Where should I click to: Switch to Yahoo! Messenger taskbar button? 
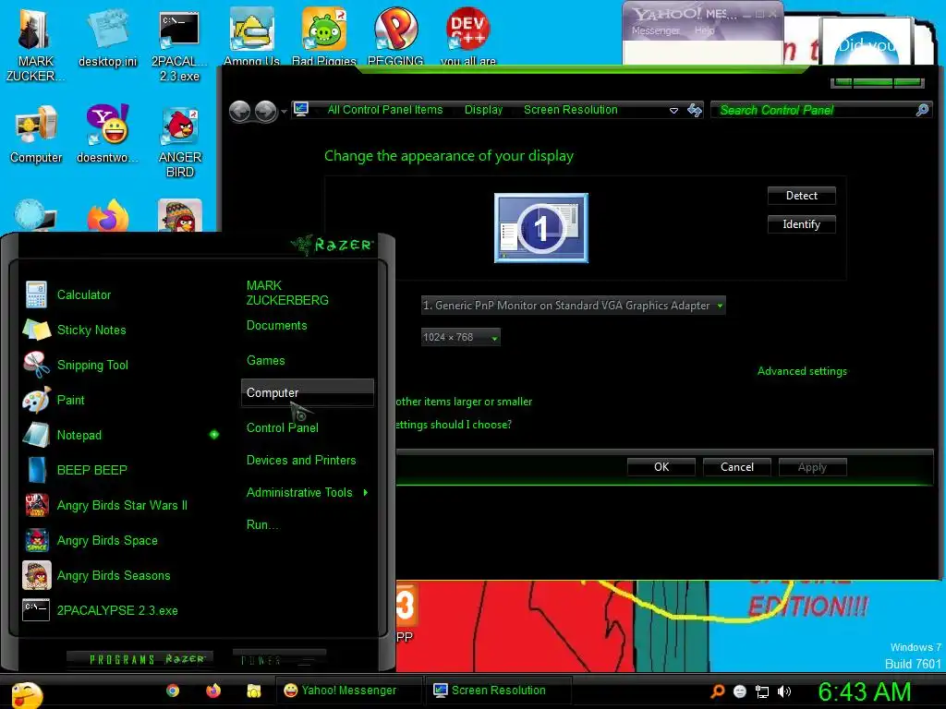pyautogui.click(x=348, y=691)
